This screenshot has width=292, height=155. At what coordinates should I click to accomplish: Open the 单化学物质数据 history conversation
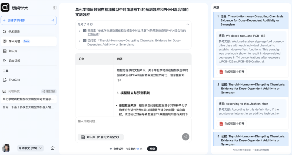coord(28,99)
